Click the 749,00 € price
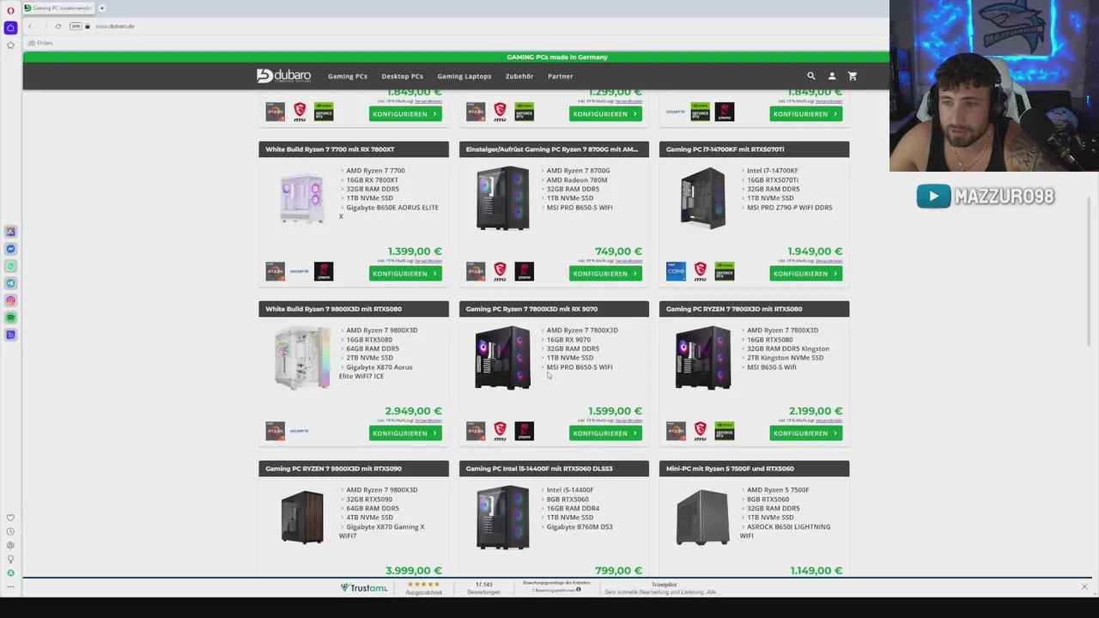Image resolution: width=1099 pixels, height=618 pixels. [x=618, y=251]
